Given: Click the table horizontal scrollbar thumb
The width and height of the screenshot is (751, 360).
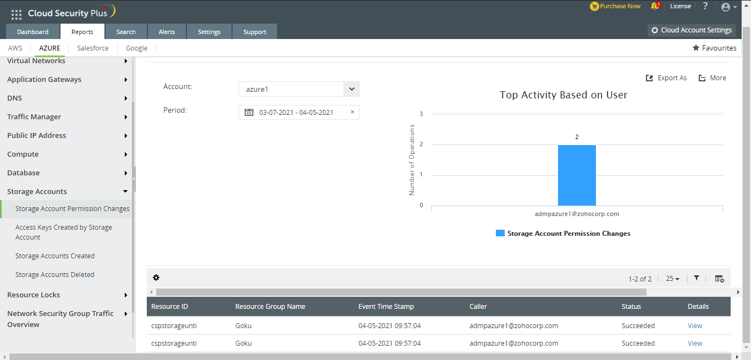Looking at the screenshot, I should click(x=401, y=292).
